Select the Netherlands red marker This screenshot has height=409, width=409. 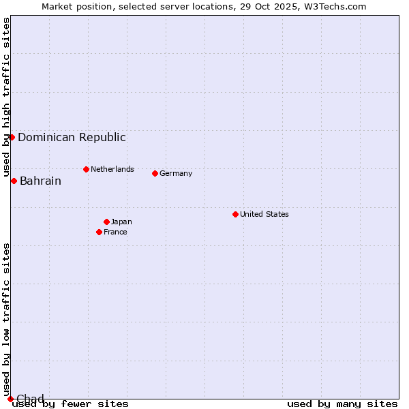pos(86,169)
